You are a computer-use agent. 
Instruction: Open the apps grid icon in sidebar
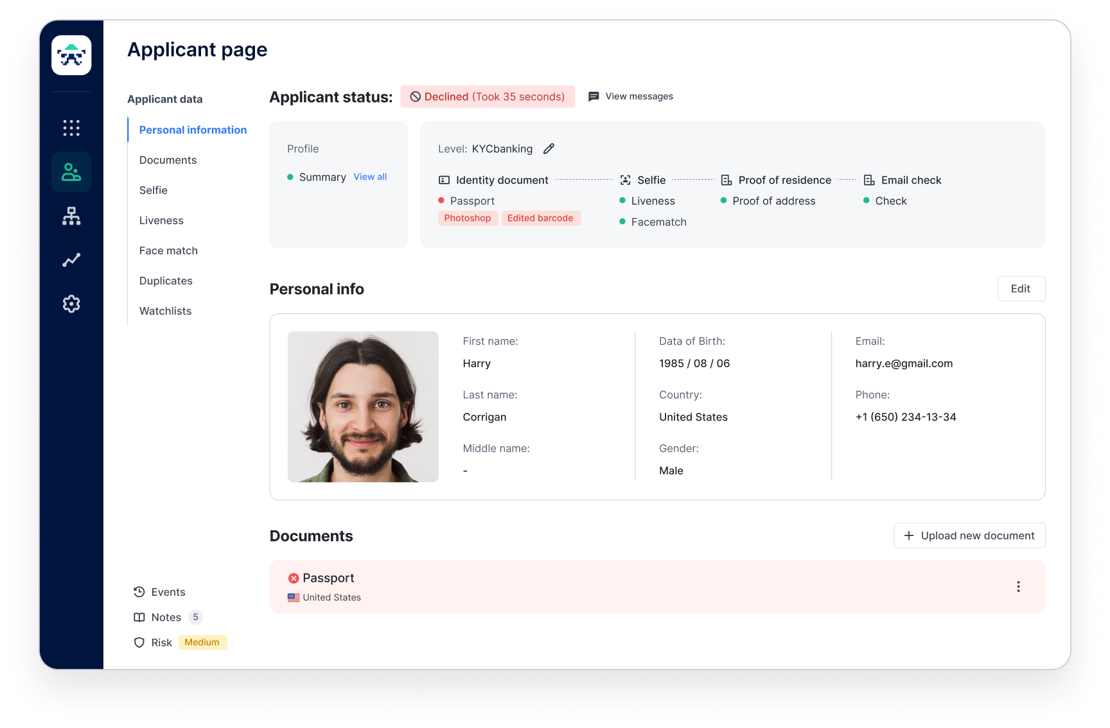71,128
